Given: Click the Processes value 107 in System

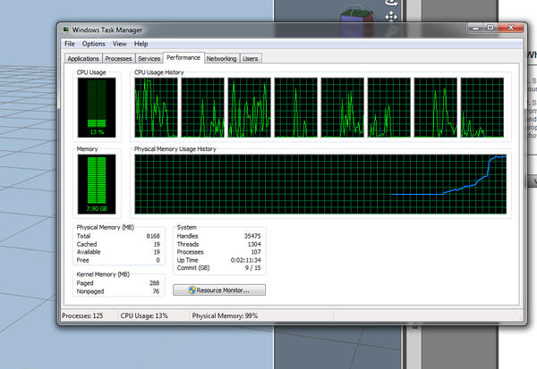Looking at the screenshot, I should pos(256,252).
